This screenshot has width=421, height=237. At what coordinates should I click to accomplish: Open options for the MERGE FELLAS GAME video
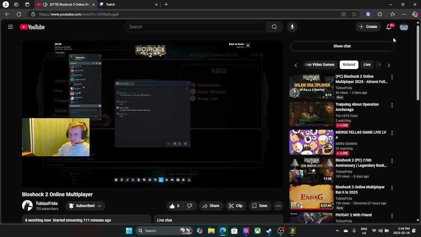392,133
